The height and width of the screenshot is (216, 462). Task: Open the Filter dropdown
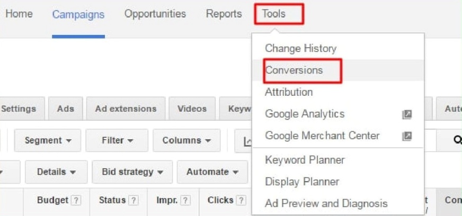[x=117, y=141]
